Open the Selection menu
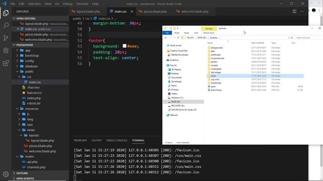The height and width of the screenshot is (181, 323). (34, 4)
